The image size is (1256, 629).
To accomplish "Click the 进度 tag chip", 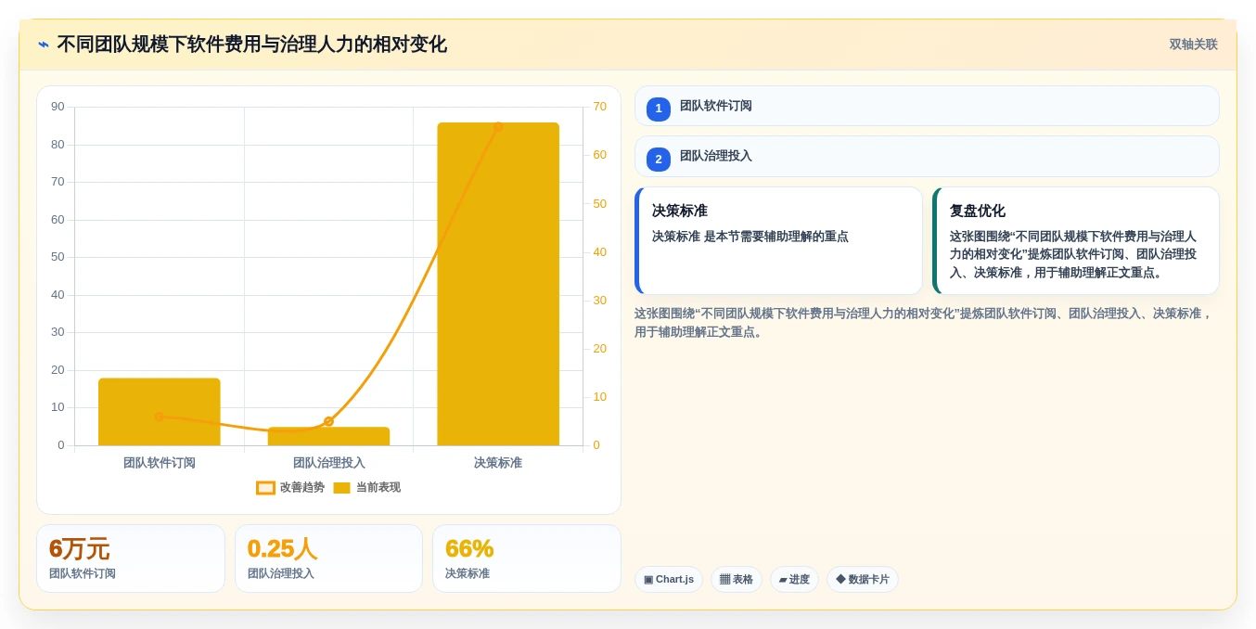I will [x=794, y=580].
